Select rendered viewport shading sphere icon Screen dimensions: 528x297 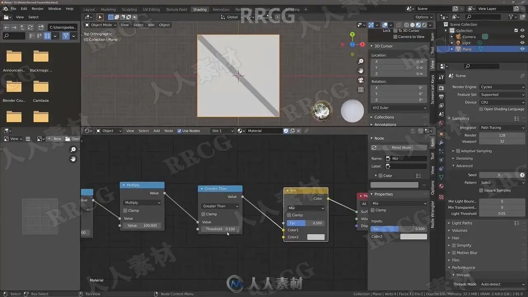click(424, 25)
